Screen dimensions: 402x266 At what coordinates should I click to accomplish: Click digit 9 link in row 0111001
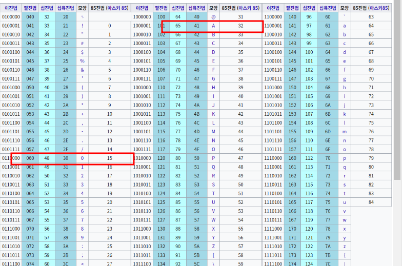pyautogui.click(x=82, y=238)
